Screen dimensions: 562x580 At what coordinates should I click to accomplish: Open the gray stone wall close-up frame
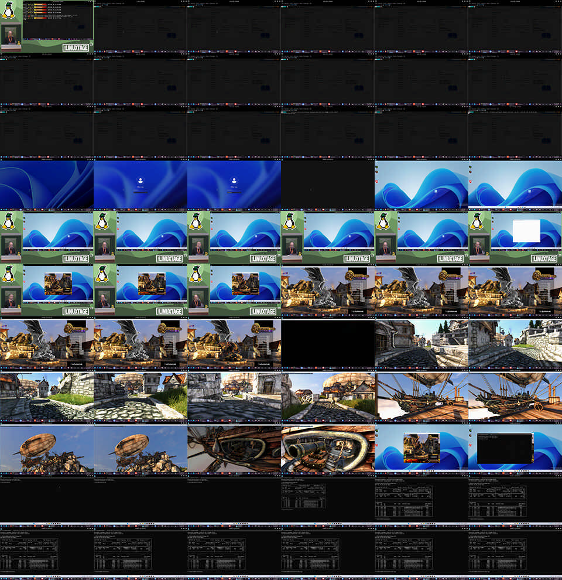(234, 395)
